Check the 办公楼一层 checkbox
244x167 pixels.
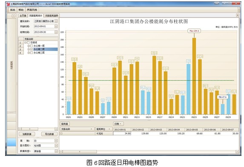[x=32, y=46]
